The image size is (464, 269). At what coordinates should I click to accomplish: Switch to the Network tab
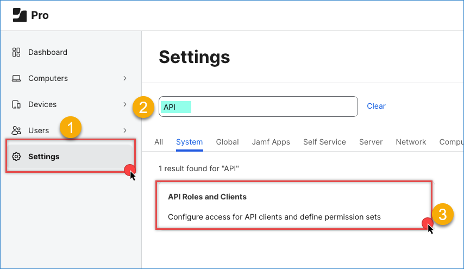[x=411, y=142]
